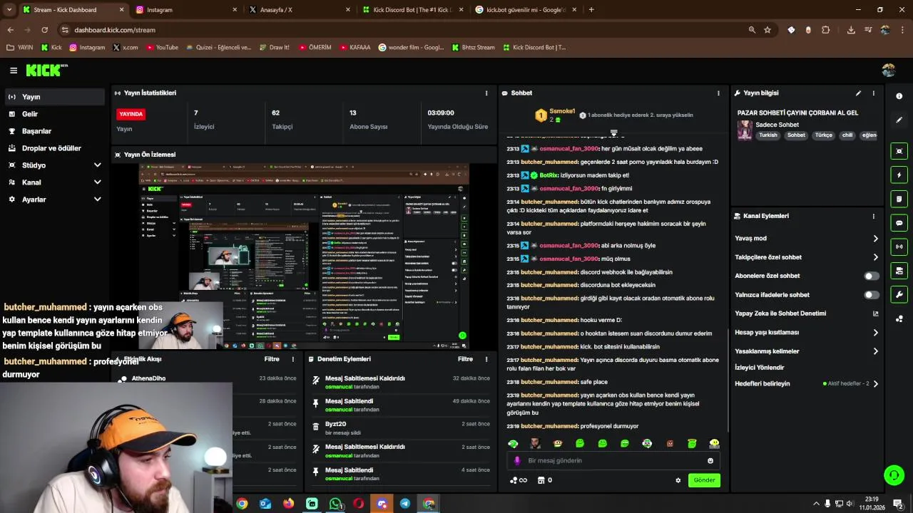Image resolution: width=913 pixels, height=513 pixels.
Task: Click into the Bir mesaj gönderin chat field
Action: click(x=613, y=460)
